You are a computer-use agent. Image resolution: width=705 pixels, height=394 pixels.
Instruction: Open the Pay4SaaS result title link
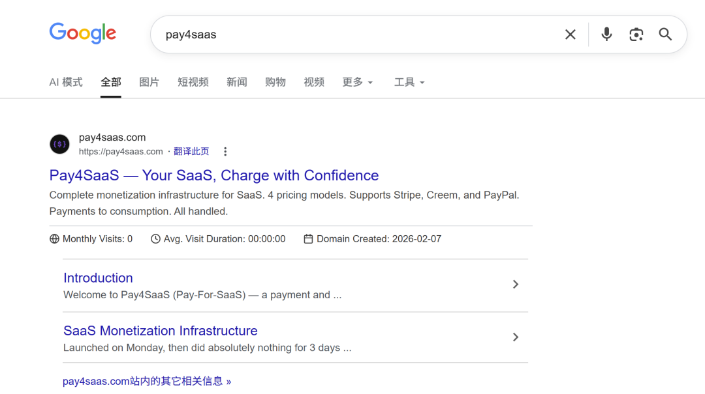(213, 175)
